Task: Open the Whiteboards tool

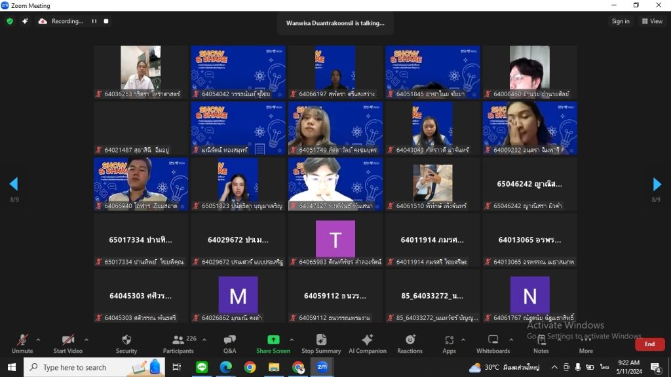Action: click(x=493, y=344)
